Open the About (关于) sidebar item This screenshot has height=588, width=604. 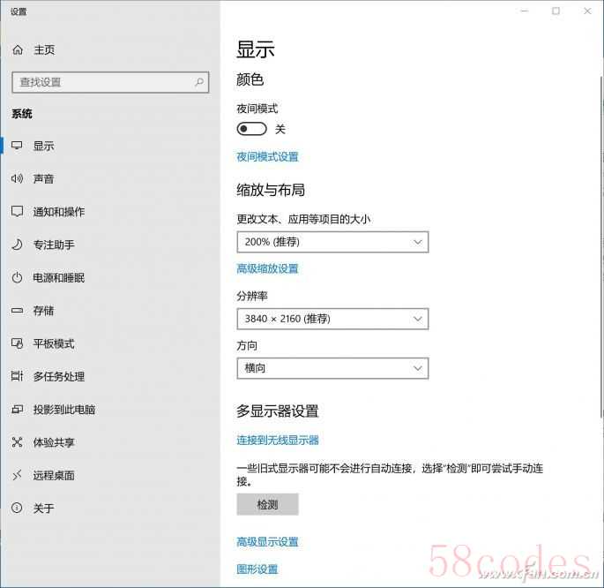pos(44,509)
